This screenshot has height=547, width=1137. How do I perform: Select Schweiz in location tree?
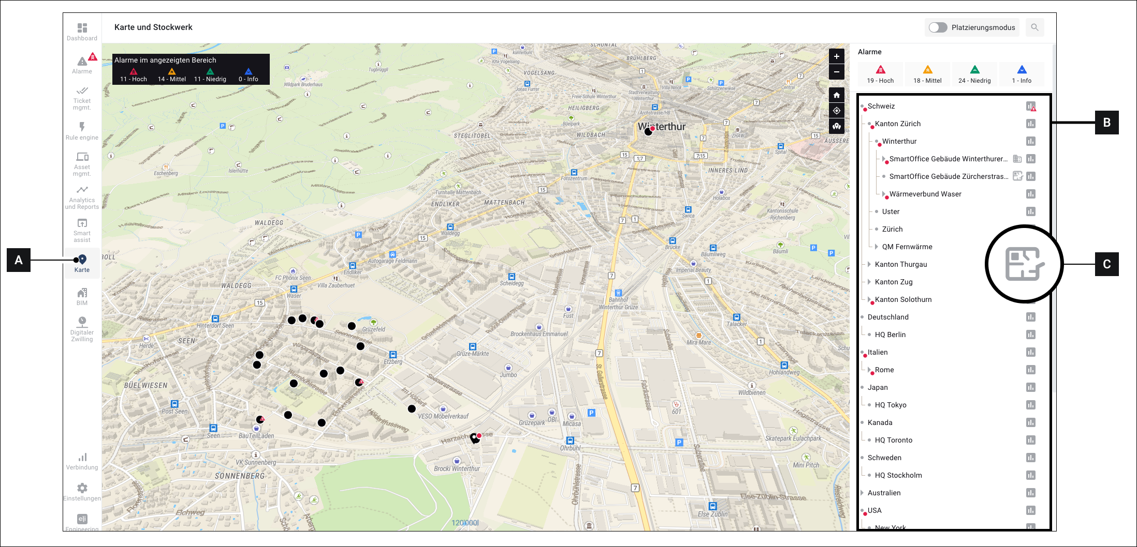point(881,106)
